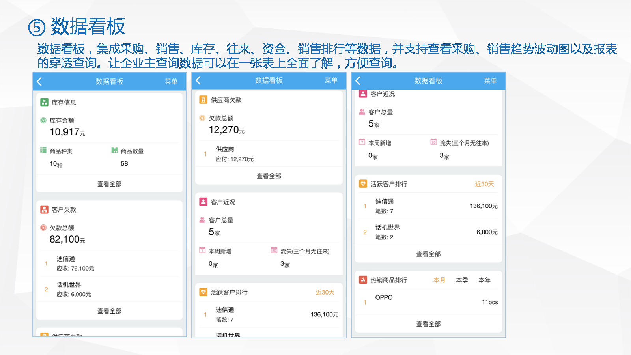The width and height of the screenshot is (631, 355).
Task: Click 查看全部 under 供应商欠款 in middle screen
Action: click(x=269, y=176)
